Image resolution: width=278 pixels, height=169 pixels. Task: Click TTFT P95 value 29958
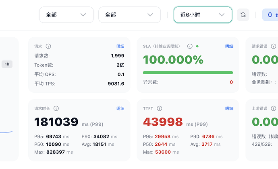click(163, 136)
